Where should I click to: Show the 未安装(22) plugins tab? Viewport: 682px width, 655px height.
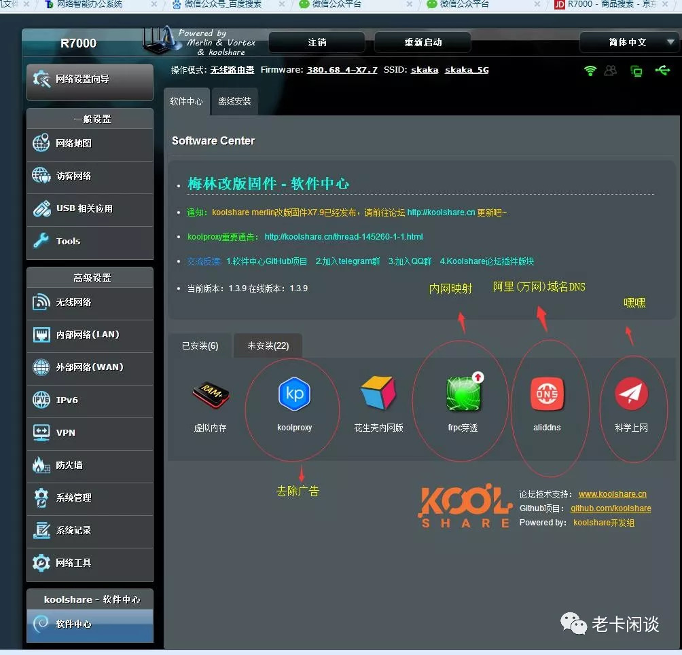(268, 346)
